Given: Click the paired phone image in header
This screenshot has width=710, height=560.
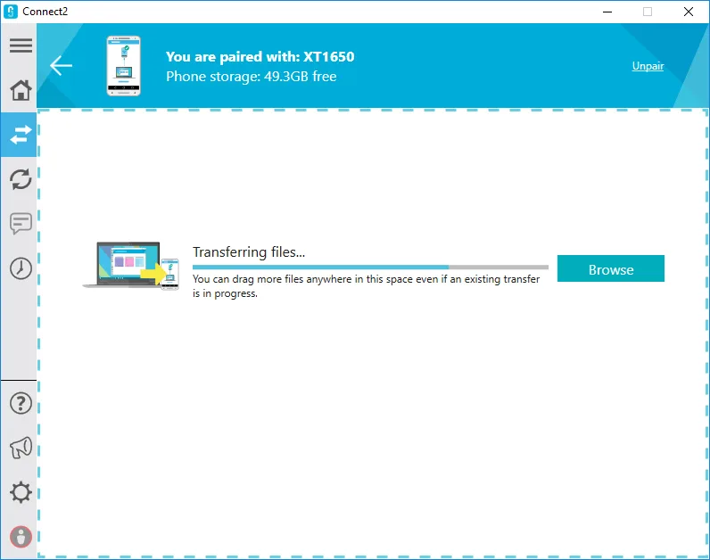Looking at the screenshot, I should tap(124, 66).
